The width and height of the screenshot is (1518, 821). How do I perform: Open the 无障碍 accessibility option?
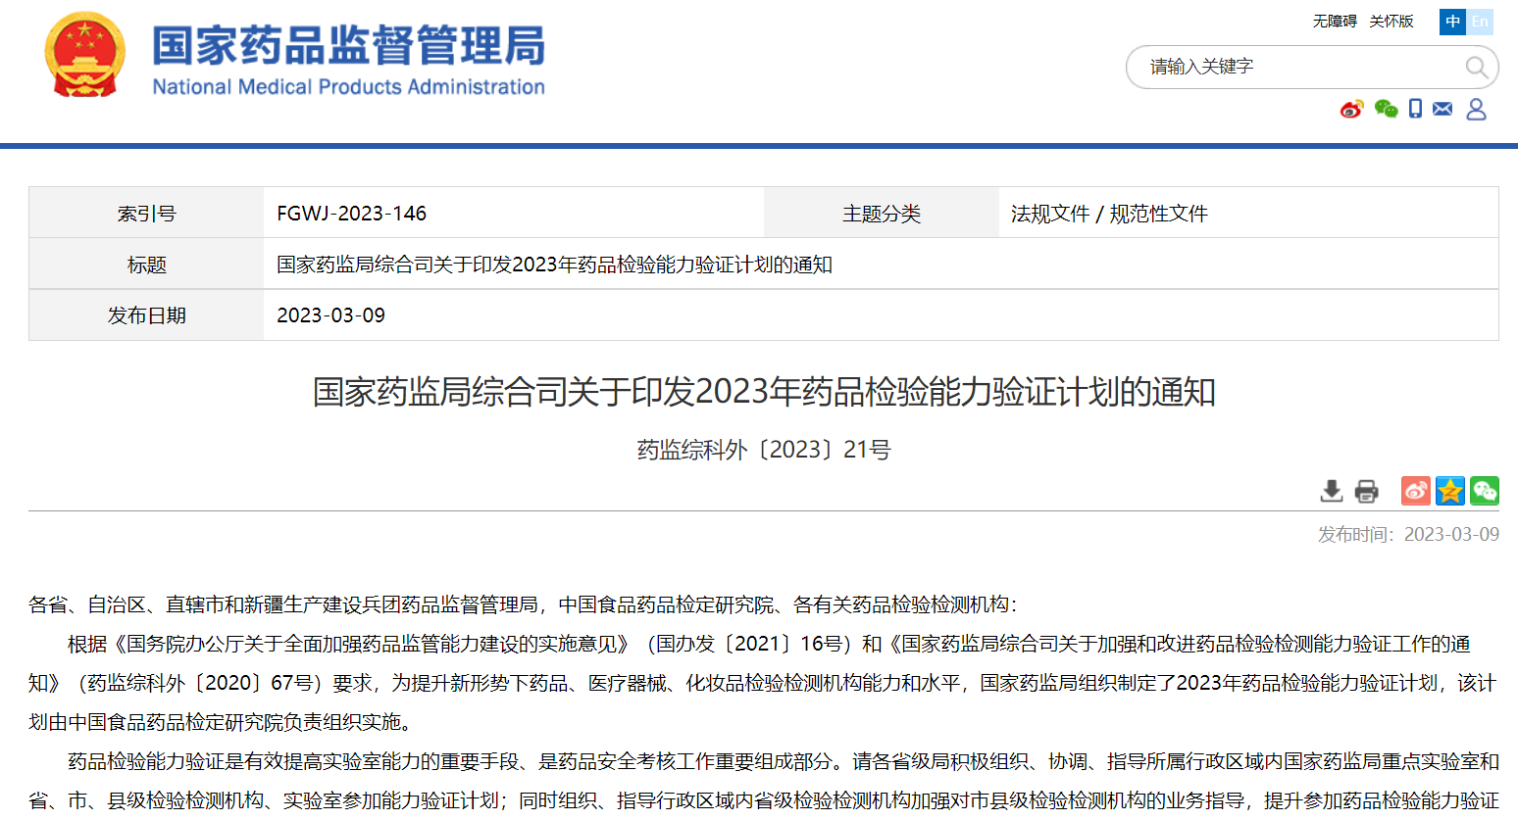coord(1335,22)
